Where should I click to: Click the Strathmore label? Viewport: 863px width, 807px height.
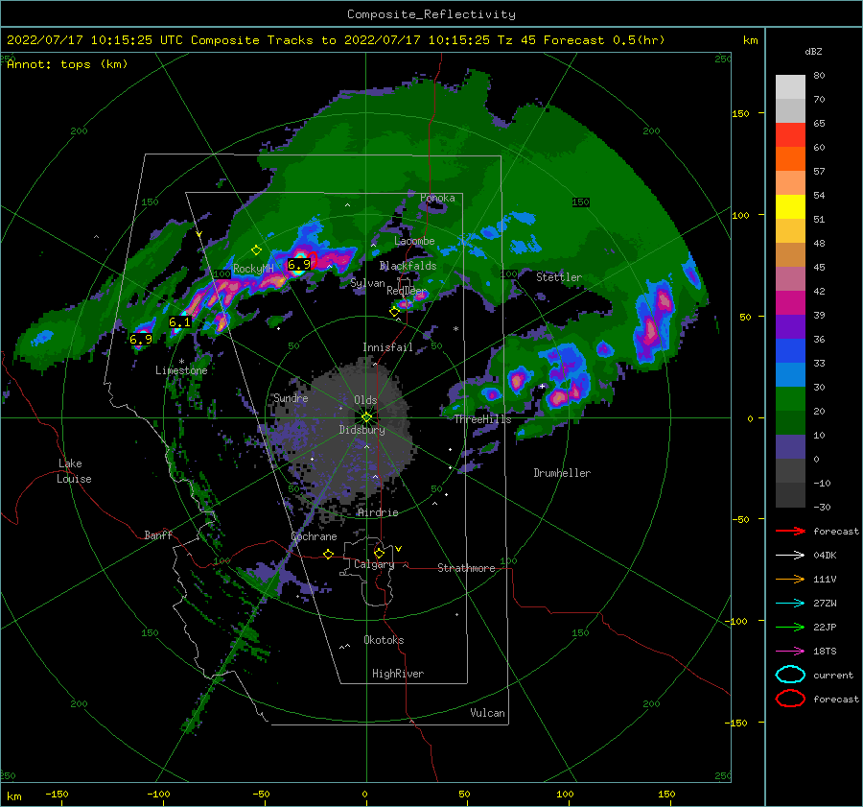[x=466, y=568]
